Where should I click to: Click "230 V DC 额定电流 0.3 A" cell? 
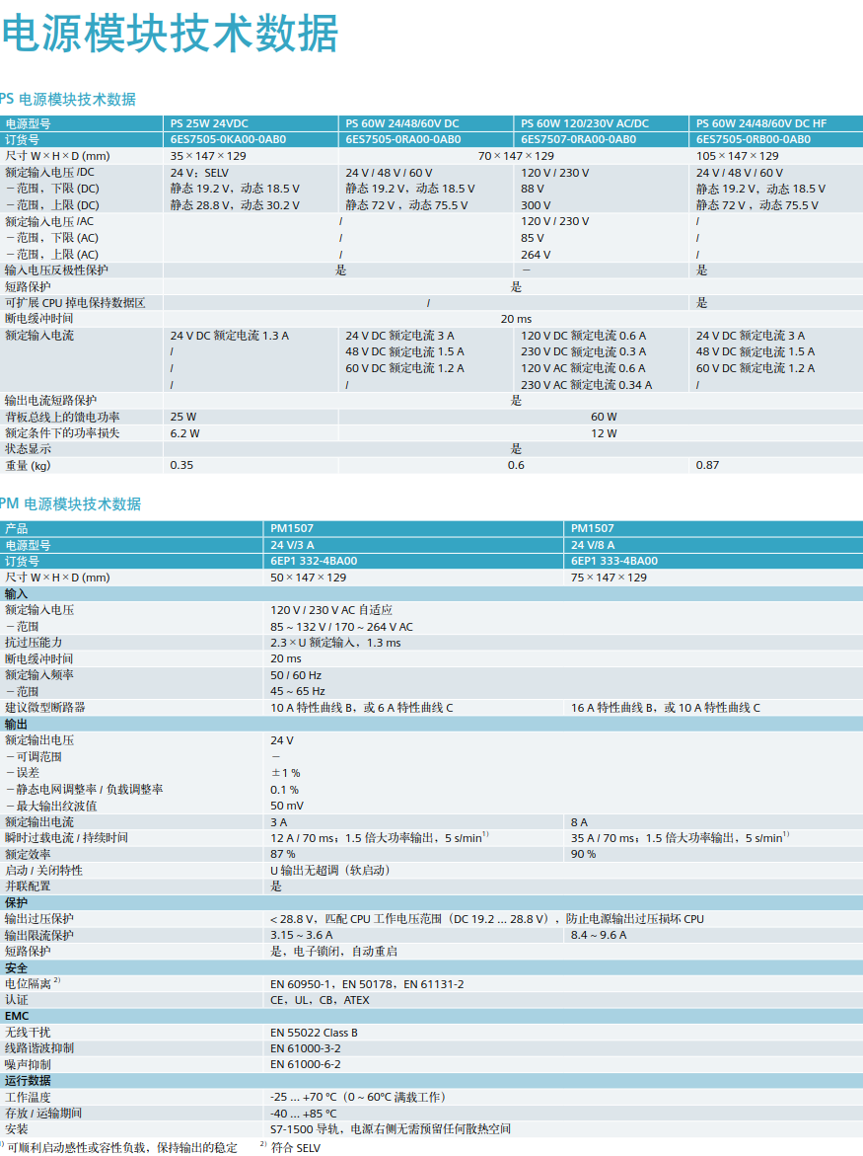(x=583, y=351)
